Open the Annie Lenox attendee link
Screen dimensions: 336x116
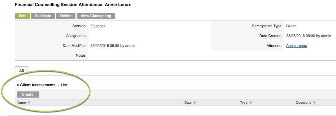coord(296,46)
